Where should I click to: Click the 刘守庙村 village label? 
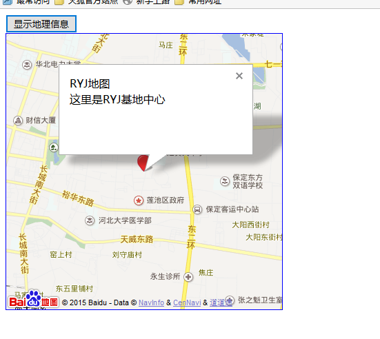127,255
